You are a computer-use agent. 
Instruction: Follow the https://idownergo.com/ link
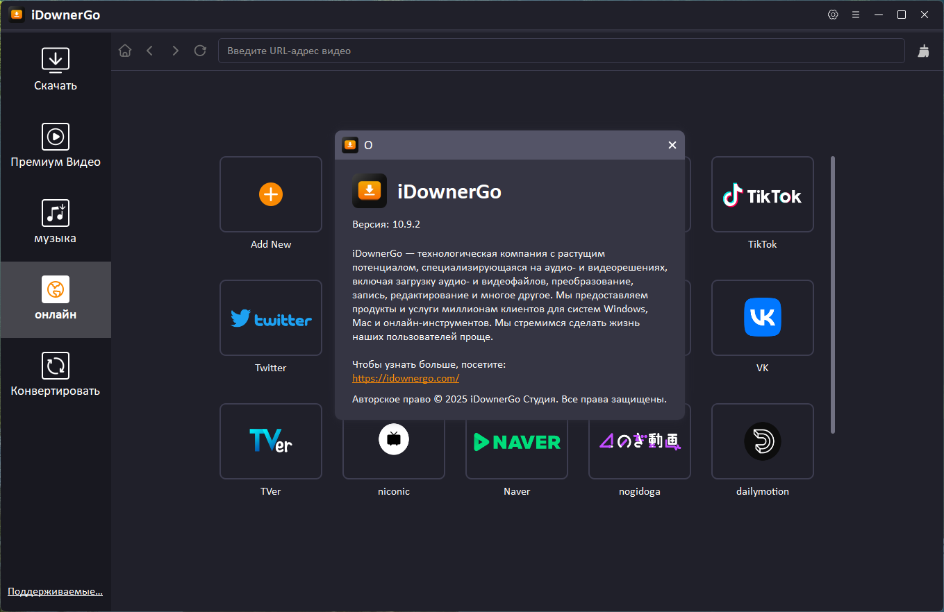pos(406,378)
